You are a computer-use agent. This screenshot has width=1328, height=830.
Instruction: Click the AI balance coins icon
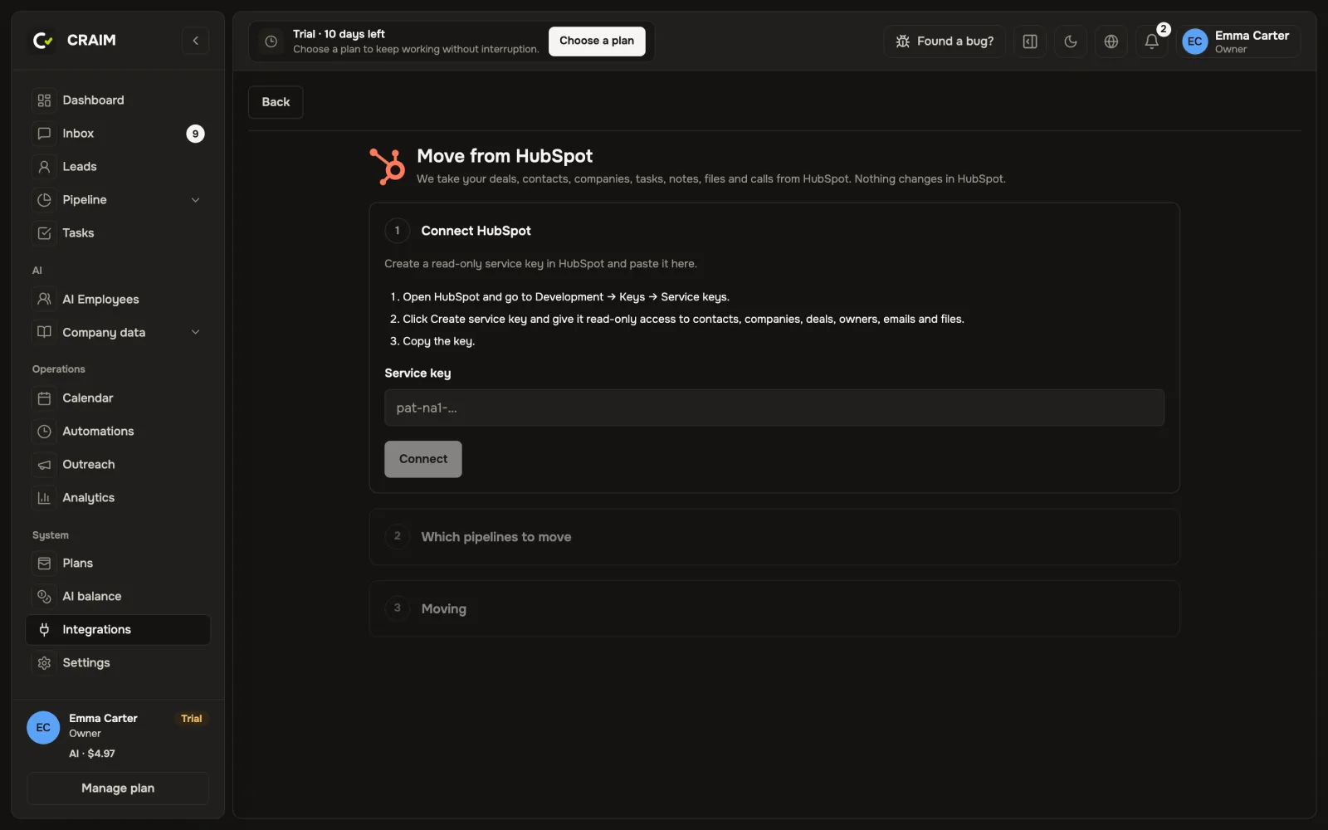point(44,597)
